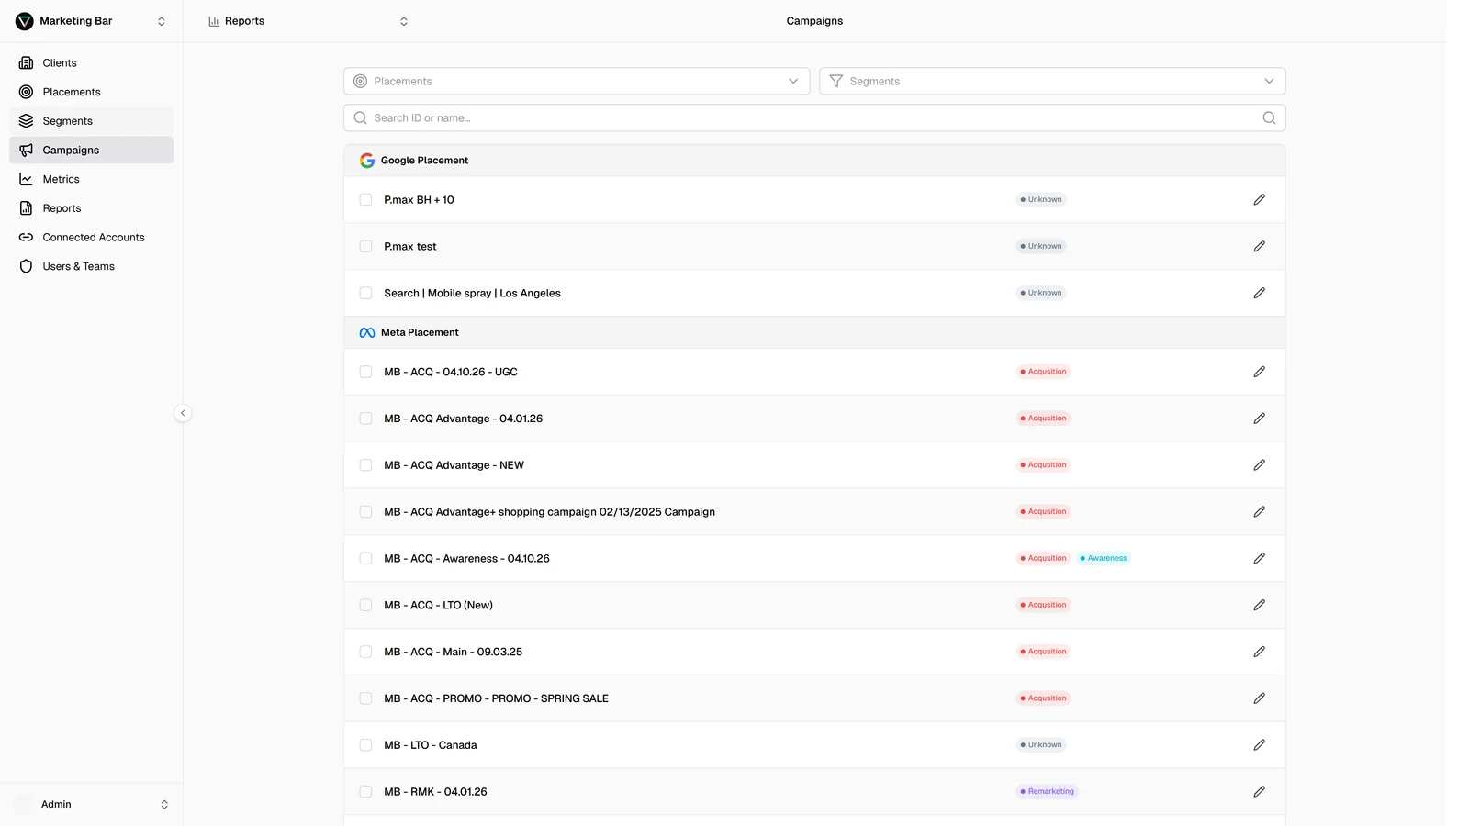Edit MB - ACQ Advantage - 04.01.26 campaign
The image size is (1469, 826).
coord(1259,419)
